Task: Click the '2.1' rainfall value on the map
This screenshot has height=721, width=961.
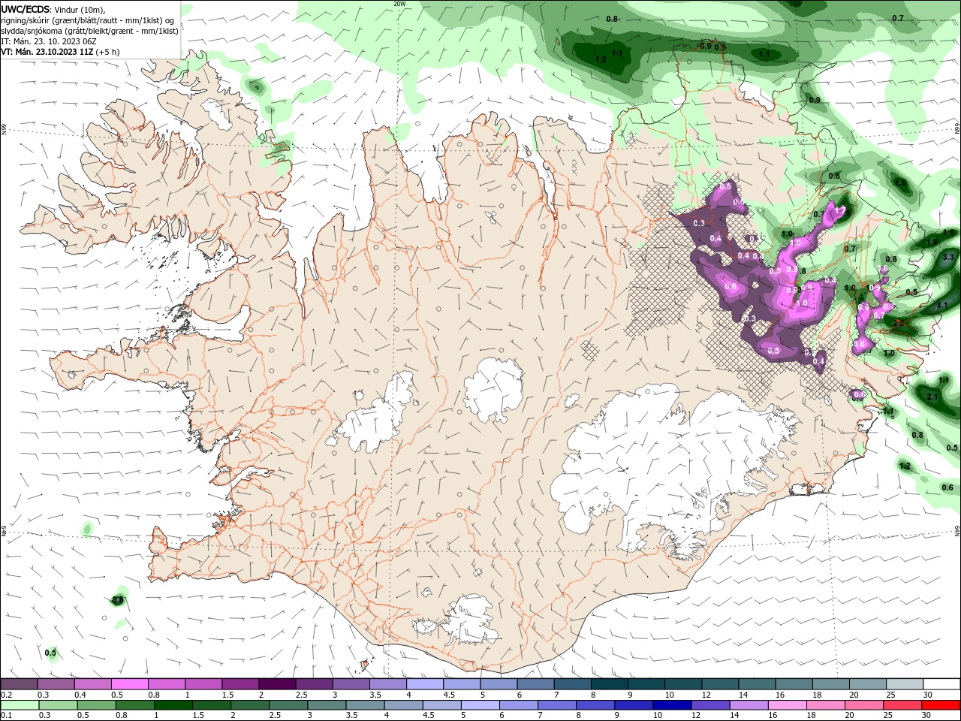Action: [932, 397]
